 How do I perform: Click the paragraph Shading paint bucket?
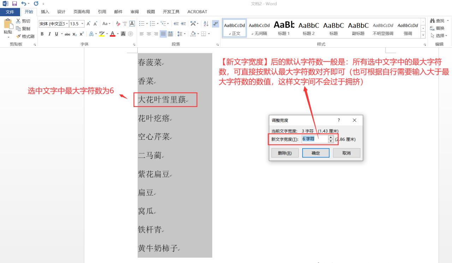tap(193, 34)
